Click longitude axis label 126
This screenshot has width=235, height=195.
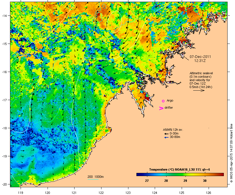click(x=209, y=193)
